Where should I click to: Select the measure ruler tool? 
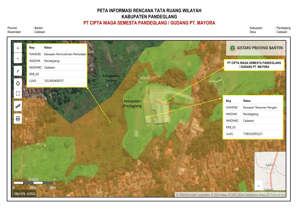[18, 106]
